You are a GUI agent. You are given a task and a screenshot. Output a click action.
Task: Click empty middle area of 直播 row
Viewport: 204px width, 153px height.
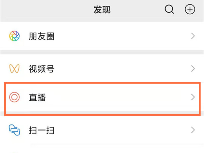click(119, 97)
